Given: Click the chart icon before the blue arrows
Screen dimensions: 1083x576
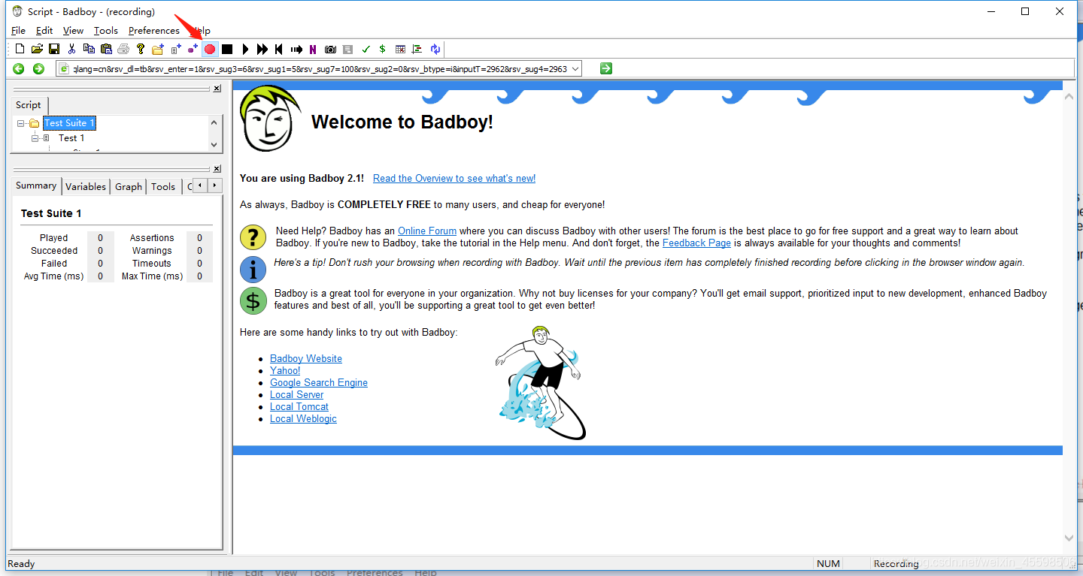Looking at the screenshot, I should 417,49.
